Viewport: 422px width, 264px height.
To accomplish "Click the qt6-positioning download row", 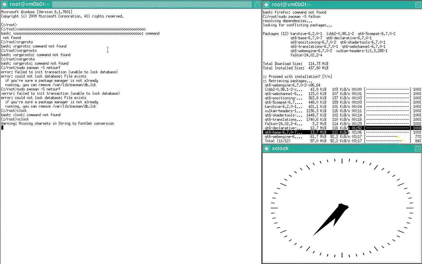I will point(342,98).
